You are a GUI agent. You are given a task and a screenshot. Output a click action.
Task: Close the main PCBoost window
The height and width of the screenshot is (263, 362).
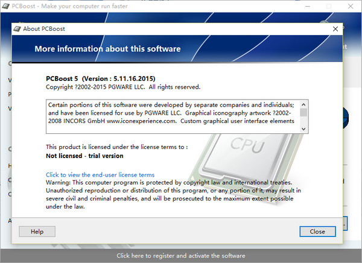pyautogui.click(x=351, y=6)
